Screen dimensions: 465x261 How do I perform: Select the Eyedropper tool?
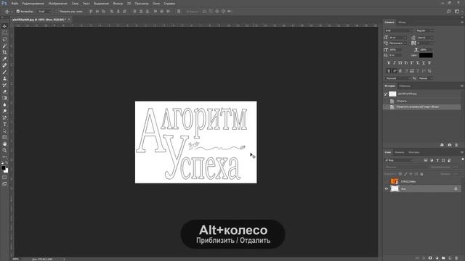point(4,59)
